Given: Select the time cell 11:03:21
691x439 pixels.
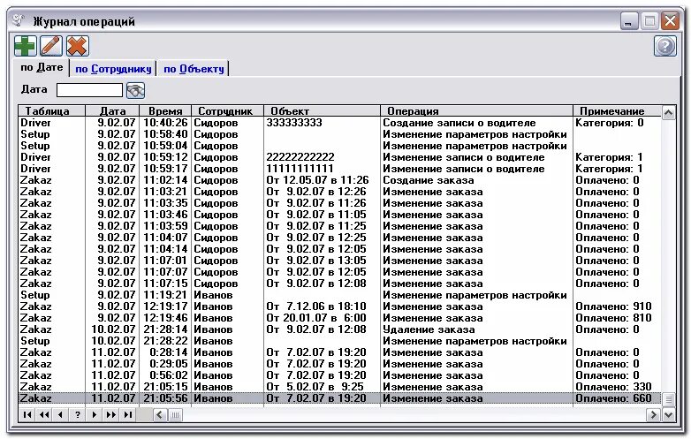Looking at the screenshot, I should [x=165, y=192].
